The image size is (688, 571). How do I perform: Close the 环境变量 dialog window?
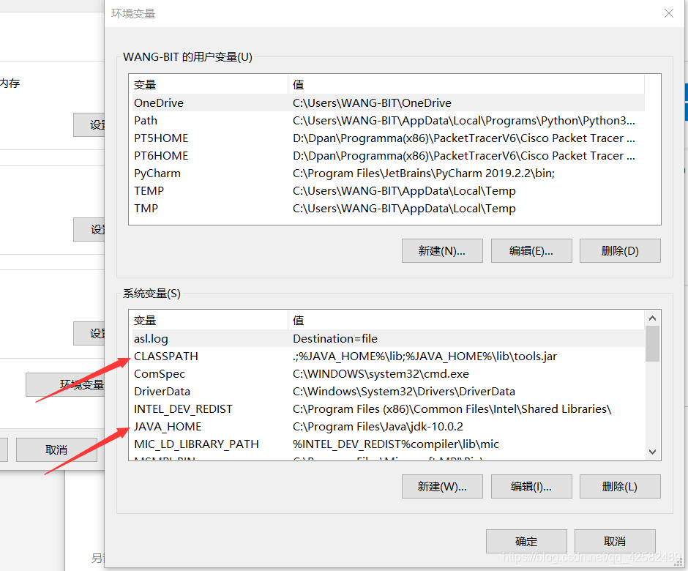click(x=669, y=14)
